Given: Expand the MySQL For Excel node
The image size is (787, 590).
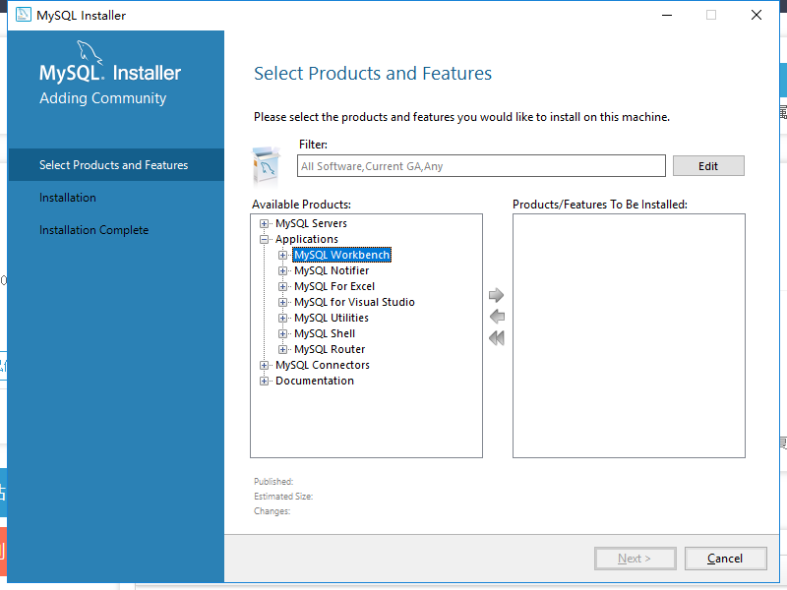Looking at the screenshot, I should [282, 286].
